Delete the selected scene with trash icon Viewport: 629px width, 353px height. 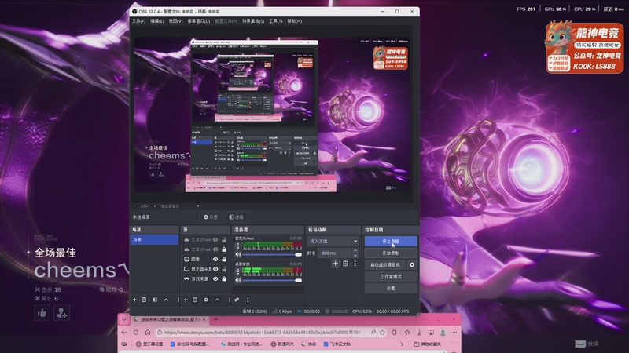click(144, 300)
